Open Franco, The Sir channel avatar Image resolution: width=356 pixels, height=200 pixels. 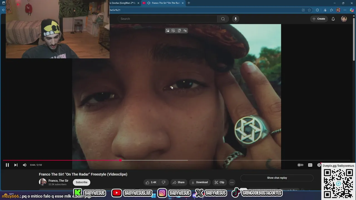click(x=43, y=182)
